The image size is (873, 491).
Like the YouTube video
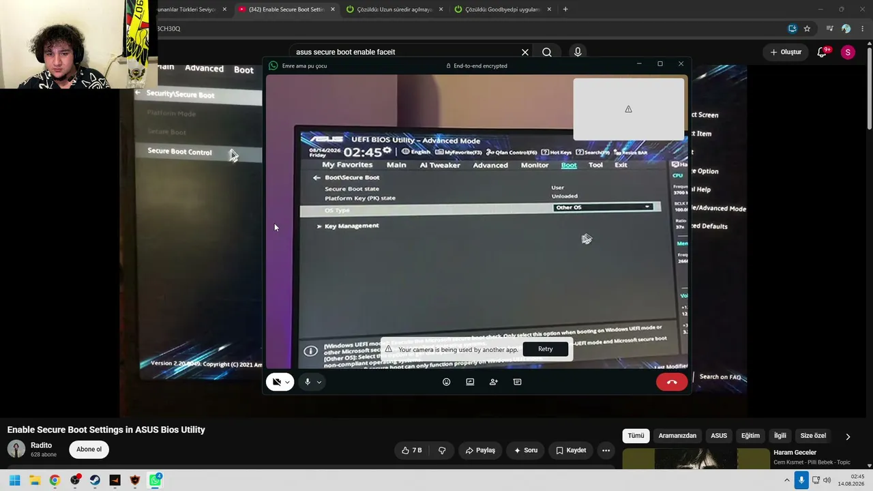(412, 450)
